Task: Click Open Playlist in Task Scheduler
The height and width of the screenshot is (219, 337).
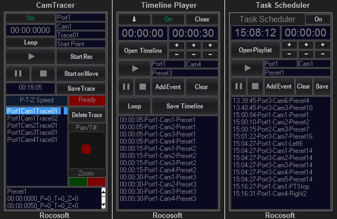Action: pos(255,50)
